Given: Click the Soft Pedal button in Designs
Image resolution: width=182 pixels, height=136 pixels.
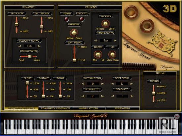Looking at the screenshot, I should 74,43.
